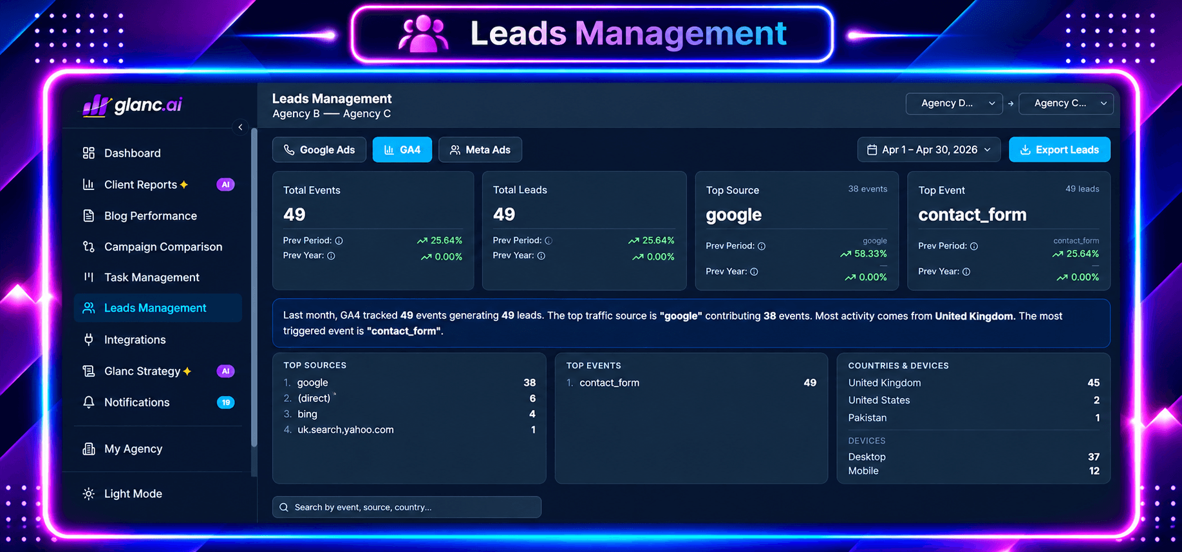Switch to the Meta Ads tab
Image resolution: width=1182 pixels, height=552 pixels.
pyautogui.click(x=480, y=150)
